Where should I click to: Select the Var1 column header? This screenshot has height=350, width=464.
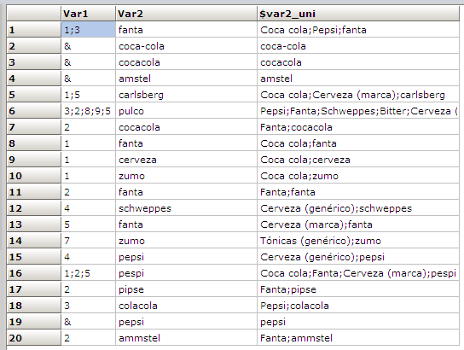coord(88,14)
